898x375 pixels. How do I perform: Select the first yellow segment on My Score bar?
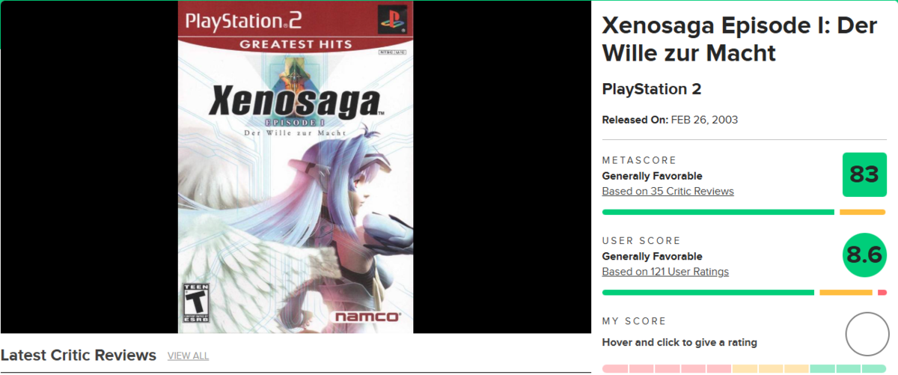pyautogui.click(x=745, y=369)
